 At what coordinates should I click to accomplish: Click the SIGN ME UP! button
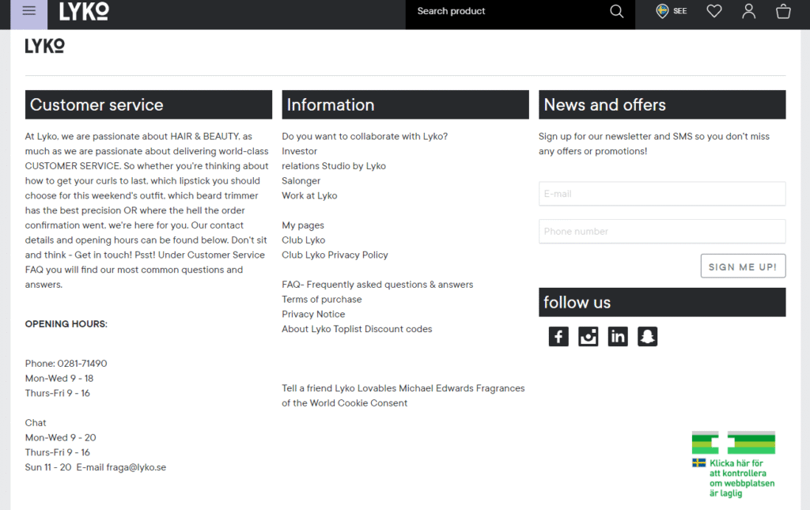tap(743, 266)
